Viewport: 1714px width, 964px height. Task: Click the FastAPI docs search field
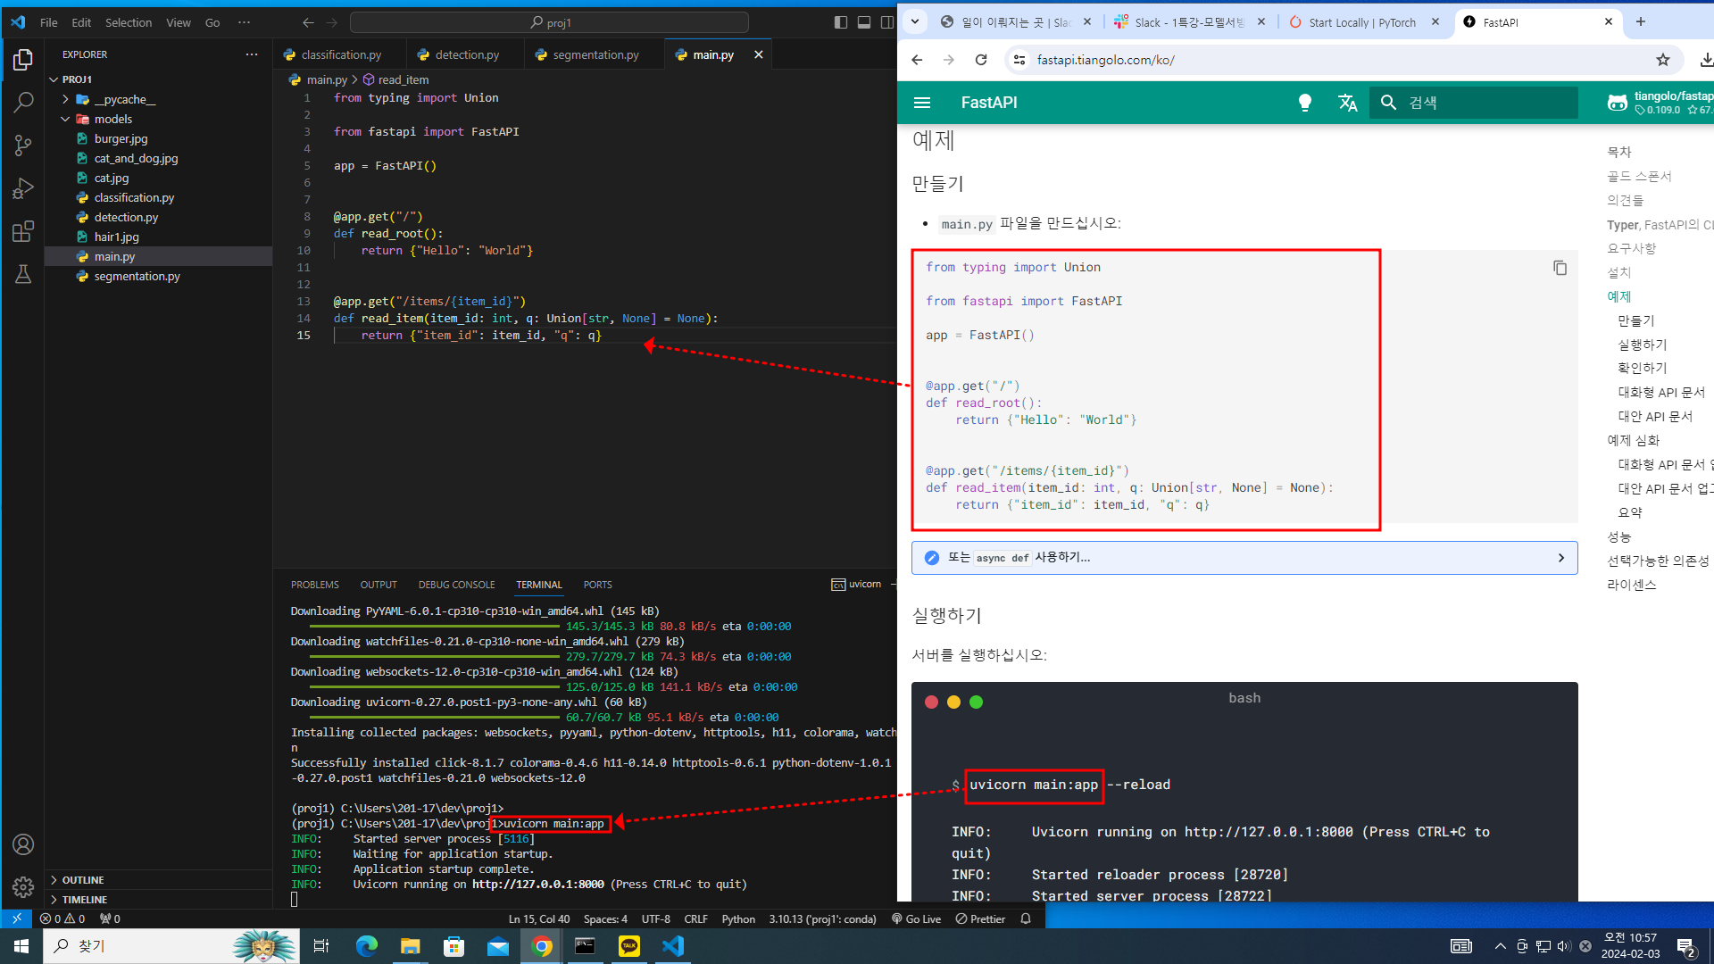click(1482, 103)
